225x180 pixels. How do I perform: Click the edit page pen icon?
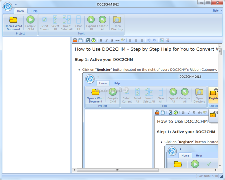(88, 40)
